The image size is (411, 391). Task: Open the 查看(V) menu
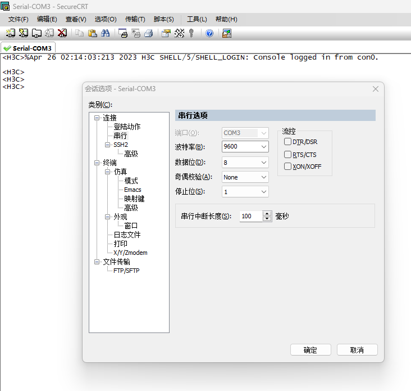(76, 19)
